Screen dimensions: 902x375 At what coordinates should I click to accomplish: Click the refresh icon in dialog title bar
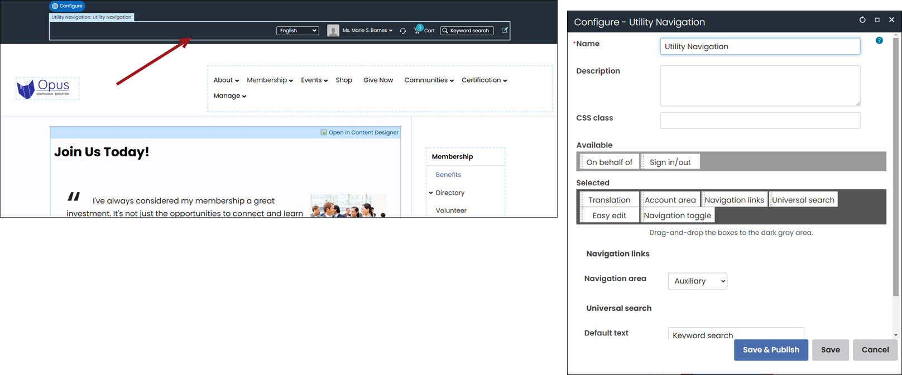tap(862, 20)
